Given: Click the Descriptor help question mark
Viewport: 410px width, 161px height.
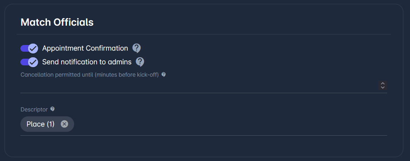Looking at the screenshot, I should click(52, 109).
